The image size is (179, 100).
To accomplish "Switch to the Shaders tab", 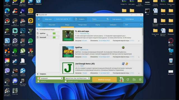I will point(113,25).
